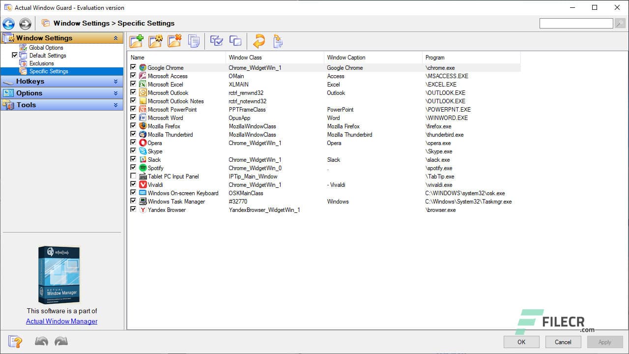
Task: Click the back navigation arrow
Action: [8, 23]
